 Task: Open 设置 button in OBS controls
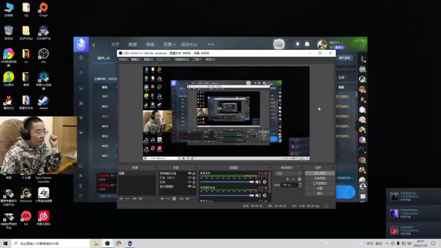click(x=320, y=188)
